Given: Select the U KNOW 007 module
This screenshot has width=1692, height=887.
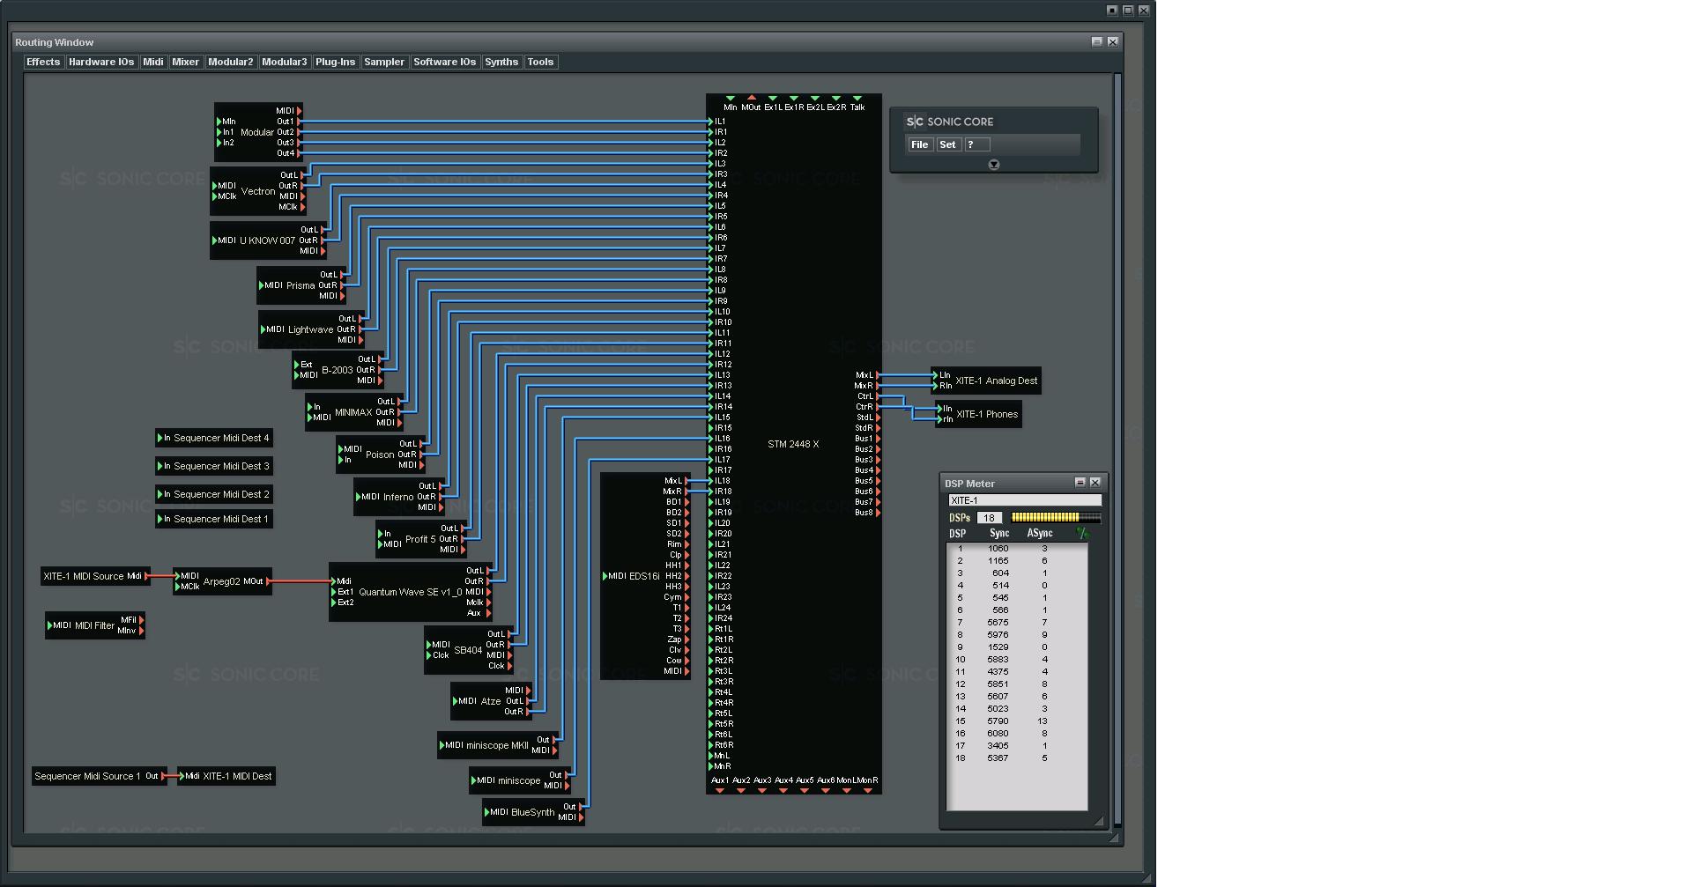Looking at the screenshot, I should [x=267, y=240].
